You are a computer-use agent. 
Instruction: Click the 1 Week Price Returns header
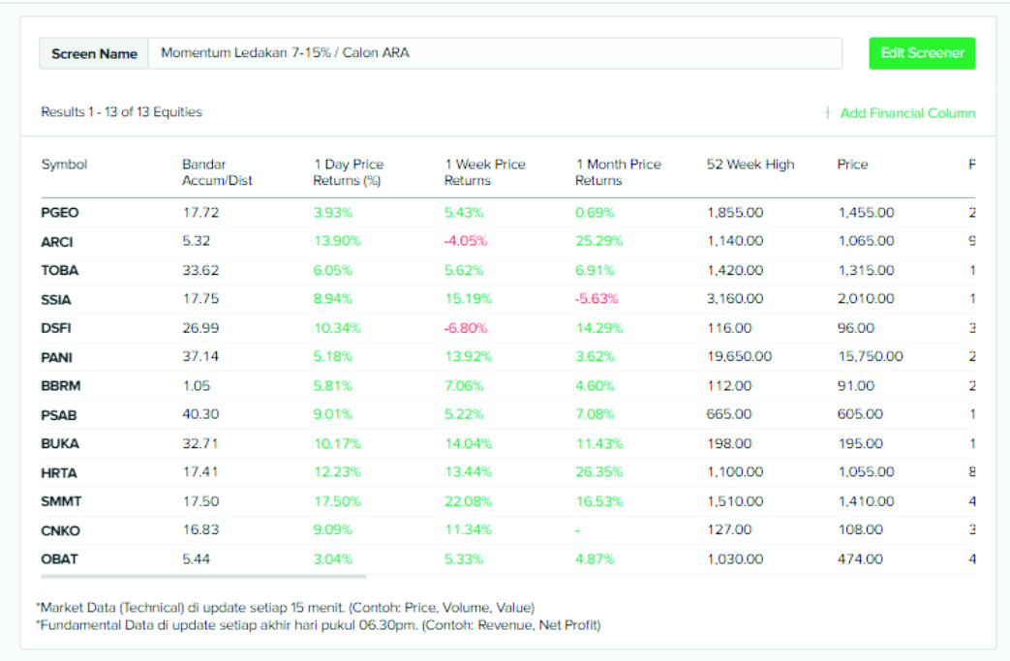(484, 172)
